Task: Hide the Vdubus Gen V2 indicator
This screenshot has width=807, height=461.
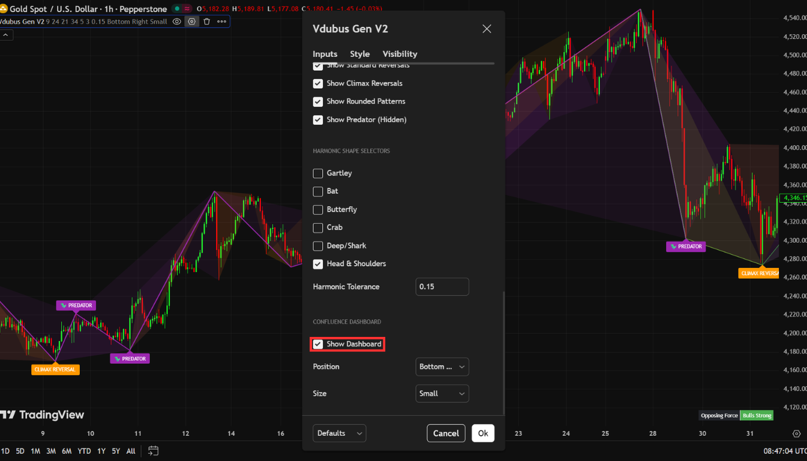Action: click(x=176, y=21)
